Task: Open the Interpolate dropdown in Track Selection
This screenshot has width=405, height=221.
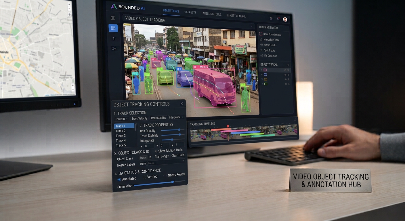Action: pyautogui.click(x=176, y=117)
